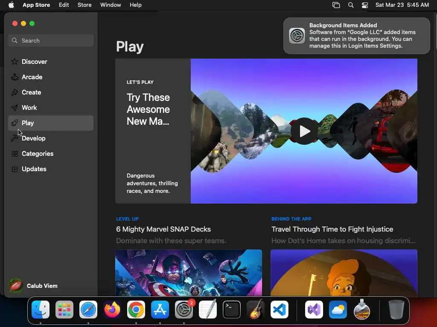Select the Work paper plane icon
437x327 pixels.
pyautogui.click(x=15, y=107)
